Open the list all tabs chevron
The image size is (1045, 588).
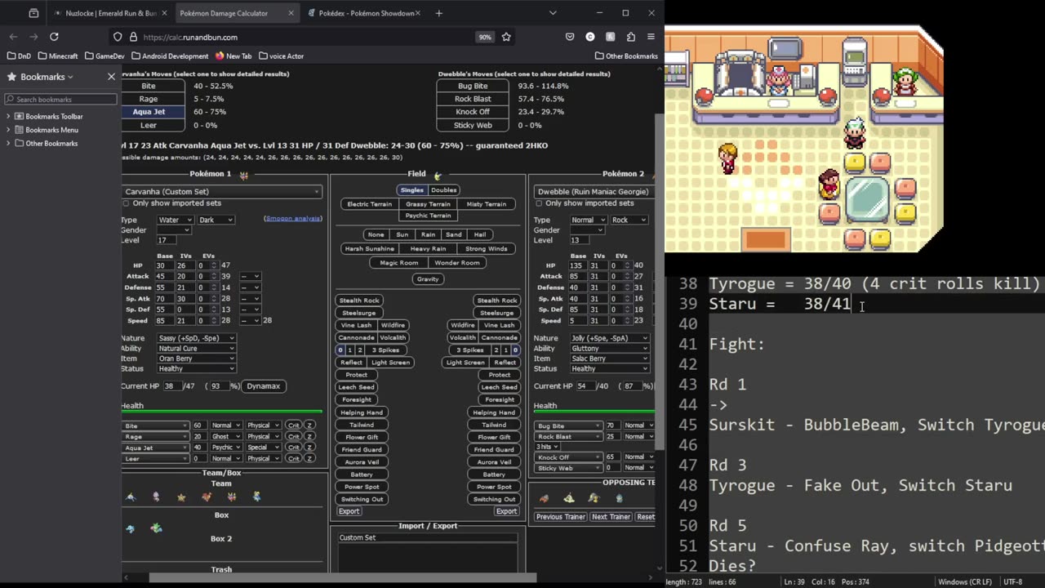coord(553,13)
